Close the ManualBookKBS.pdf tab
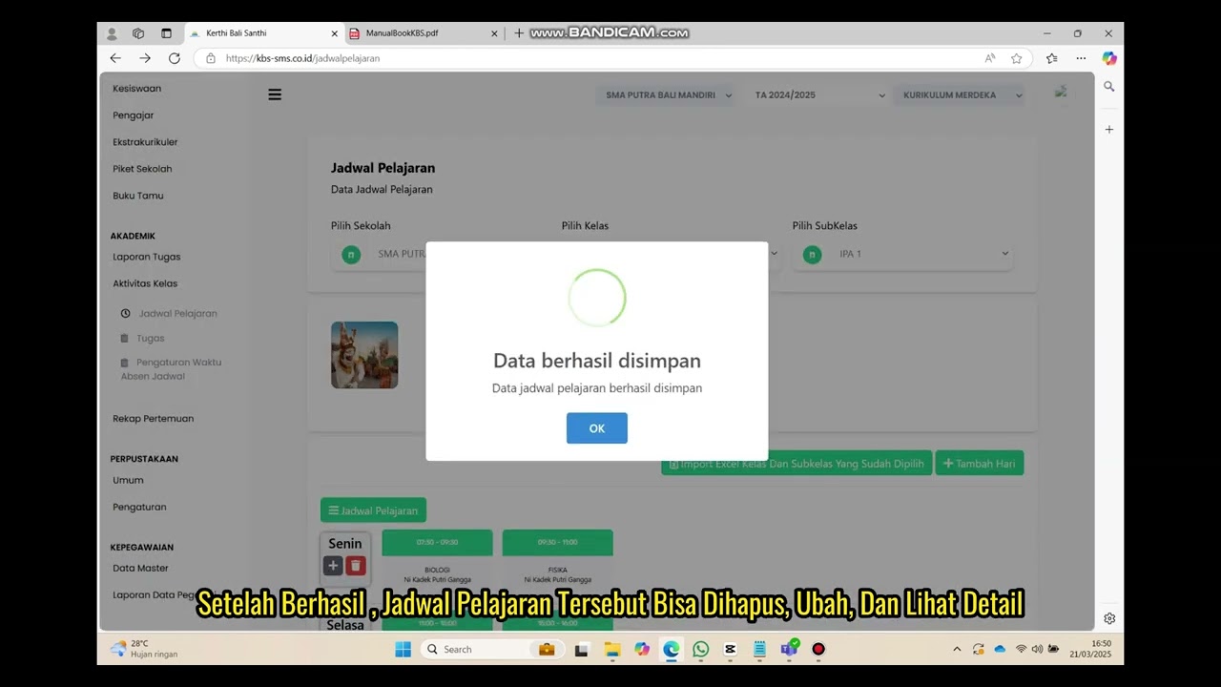 point(494,33)
